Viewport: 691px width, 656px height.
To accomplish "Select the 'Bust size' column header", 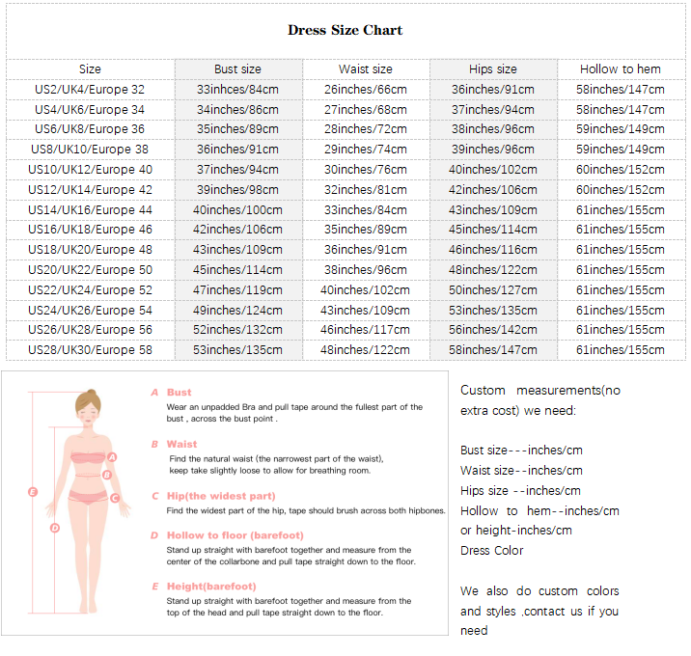I will pos(237,69).
